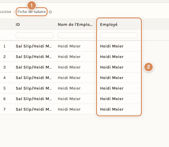Open salary slip ID in row 6
The width and height of the screenshot is (169, 147).
(34, 99)
